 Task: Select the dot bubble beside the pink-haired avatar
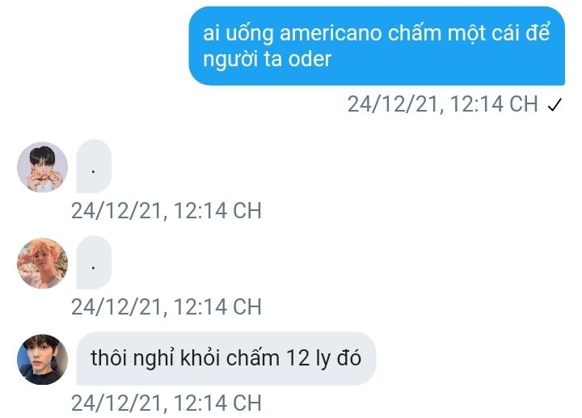pyautogui.click(x=94, y=262)
